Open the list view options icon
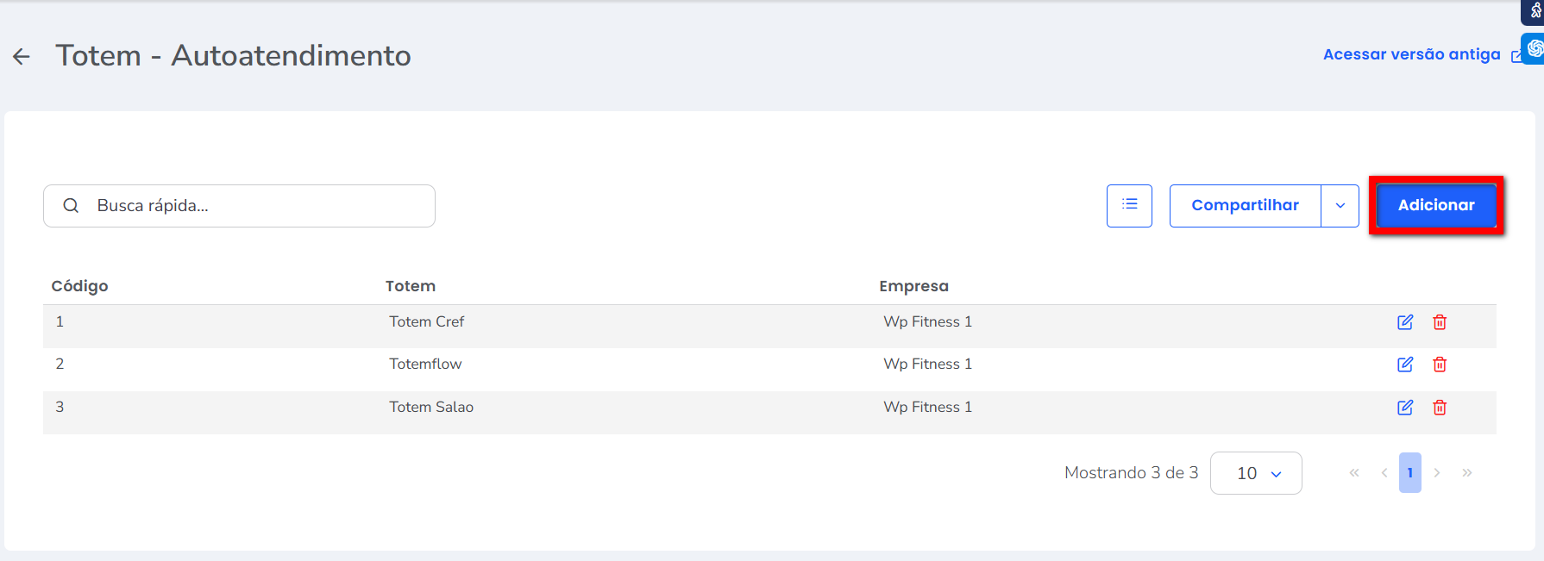The width and height of the screenshot is (1544, 561). coord(1129,205)
